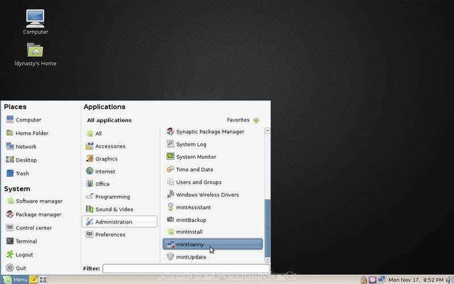Switch to Favorites view
Viewport: 454px width, 284px height.
pos(243,120)
